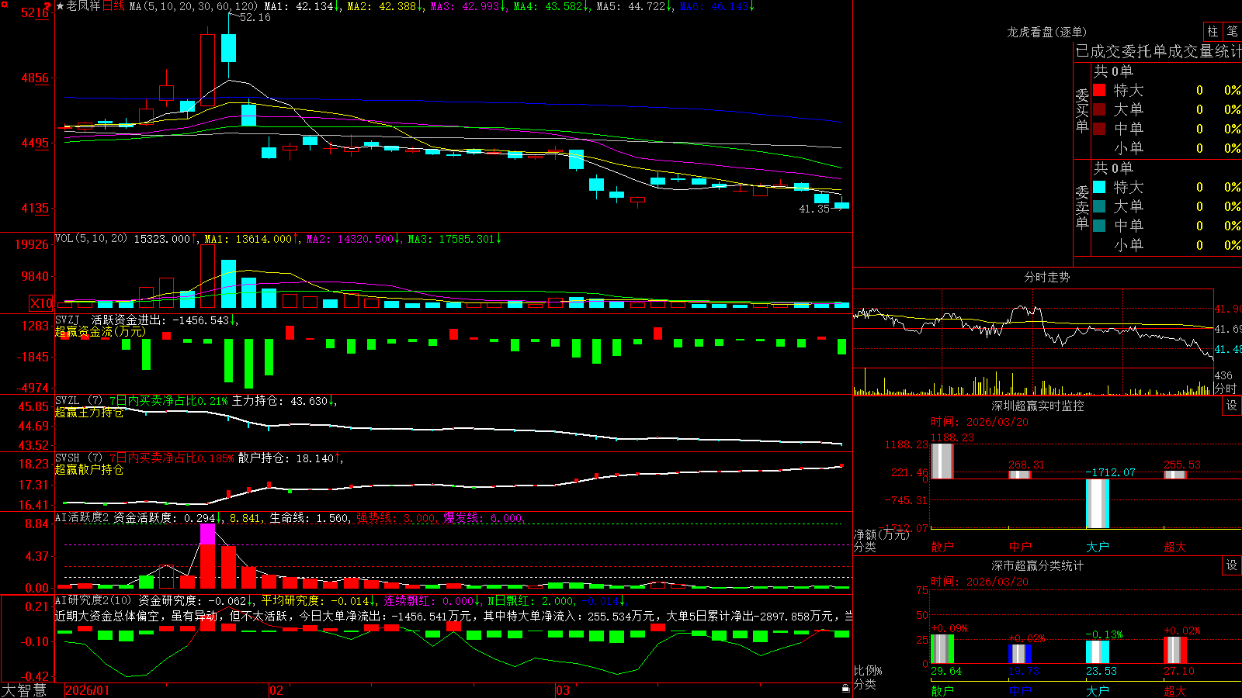Click the AI活跃度2 indicator name

[x=82, y=517]
